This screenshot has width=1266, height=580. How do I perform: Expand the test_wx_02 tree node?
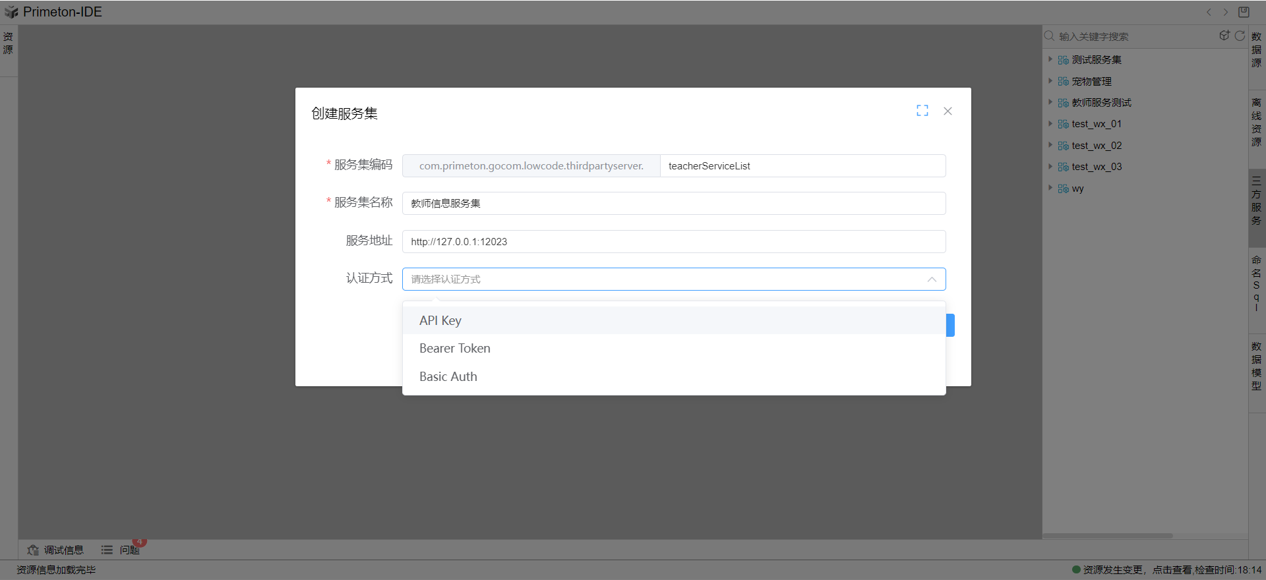1050,145
